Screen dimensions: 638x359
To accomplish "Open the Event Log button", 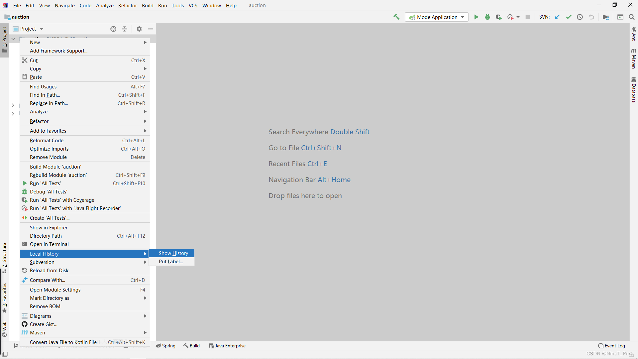I will pos(611,346).
